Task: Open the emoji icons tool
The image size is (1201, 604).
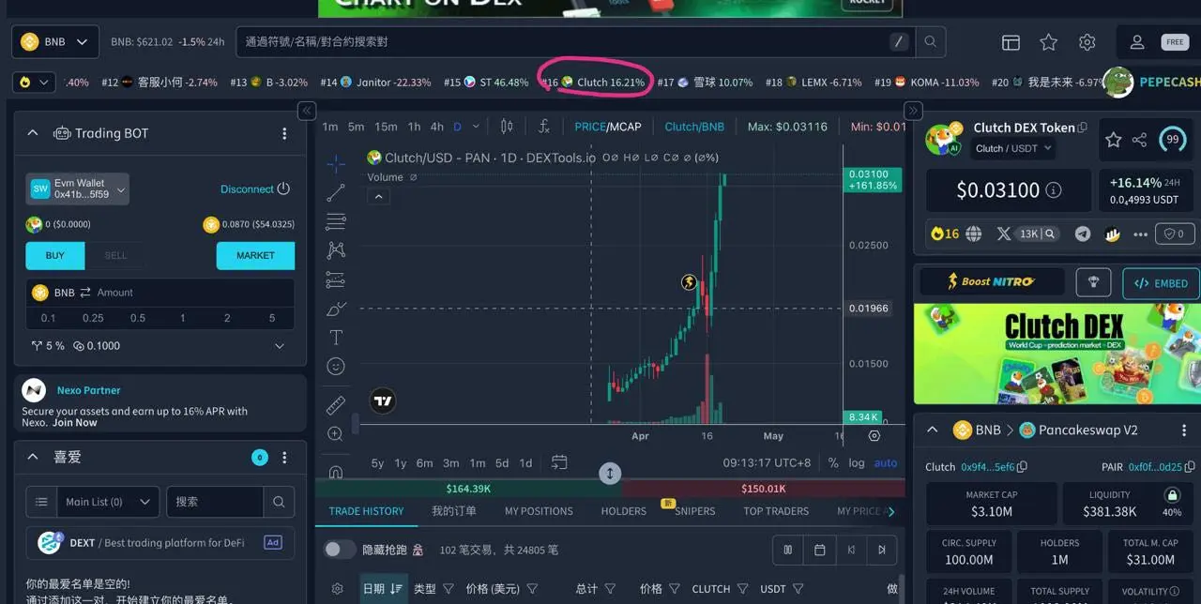Action: tap(336, 367)
